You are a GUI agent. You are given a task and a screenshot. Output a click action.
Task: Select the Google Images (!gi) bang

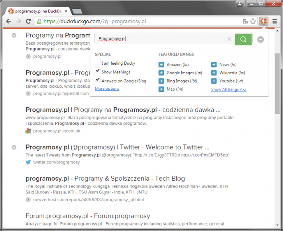click(x=184, y=73)
